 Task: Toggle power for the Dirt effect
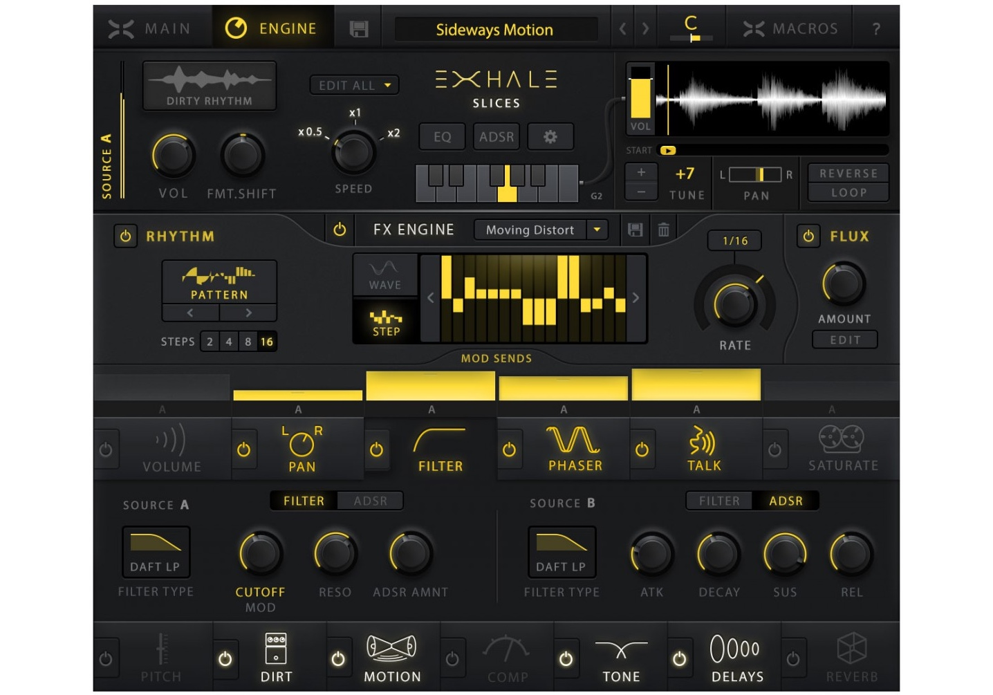[225, 659]
